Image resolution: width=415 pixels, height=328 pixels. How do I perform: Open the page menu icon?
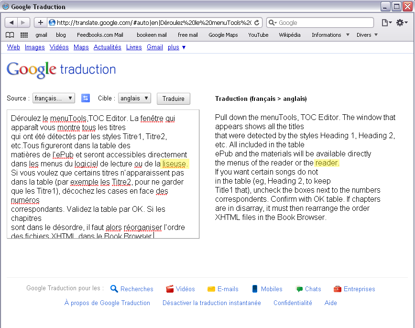(x=386, y=23)
